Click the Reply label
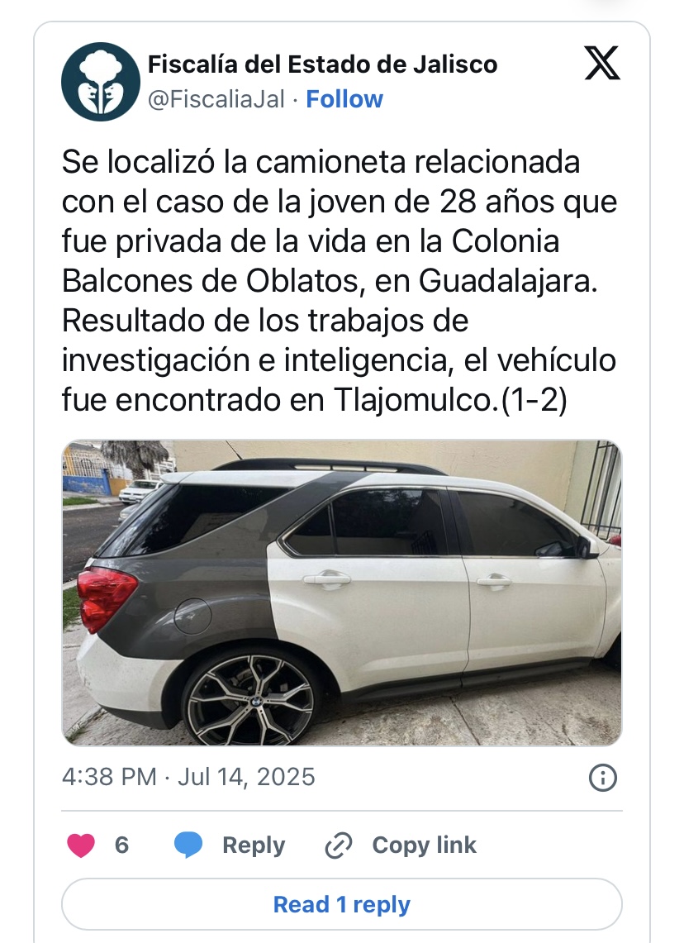 coord(254,845)
